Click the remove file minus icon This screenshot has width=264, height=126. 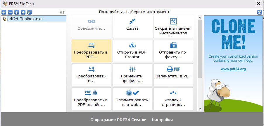[x=10, y=12]
